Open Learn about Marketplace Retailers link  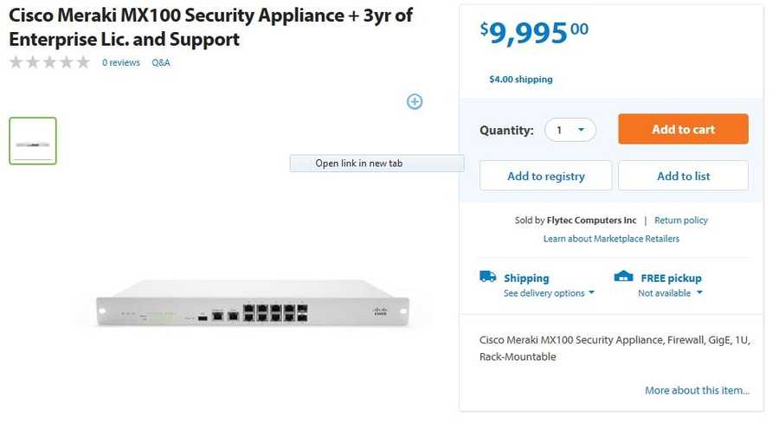tap(611, 239)
